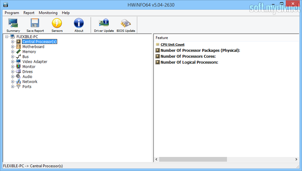Click the horizontal scrollbar thumb
The height and width of the screenshot is (171, 302).
click(x=193, y=159)
